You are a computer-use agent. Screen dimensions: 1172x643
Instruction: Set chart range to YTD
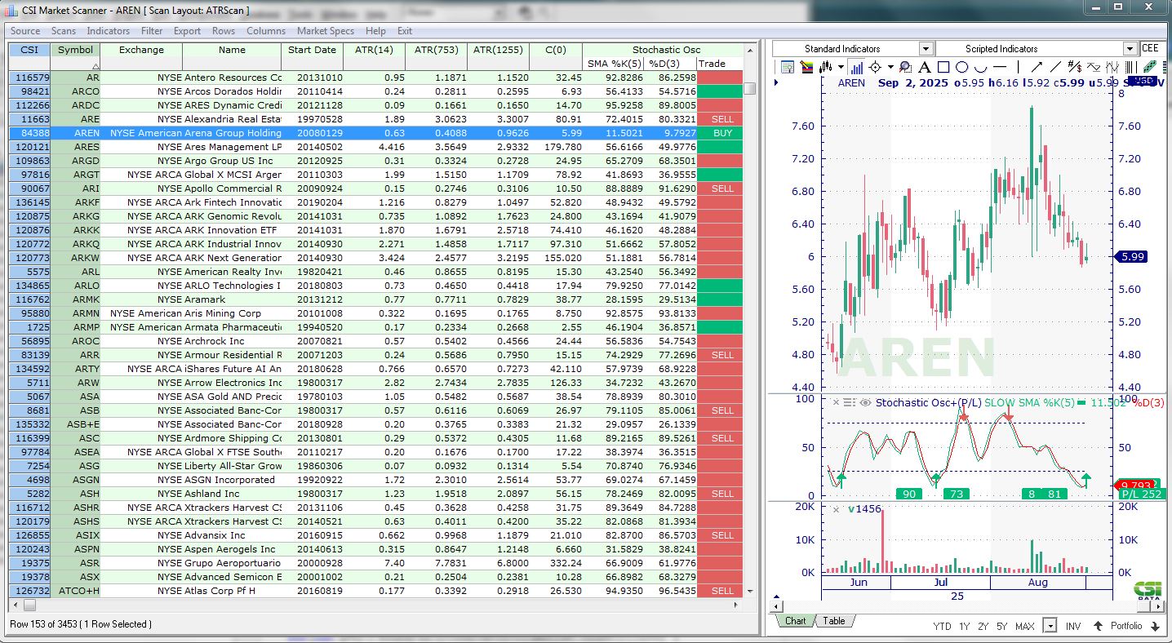(x=942, y=626)
